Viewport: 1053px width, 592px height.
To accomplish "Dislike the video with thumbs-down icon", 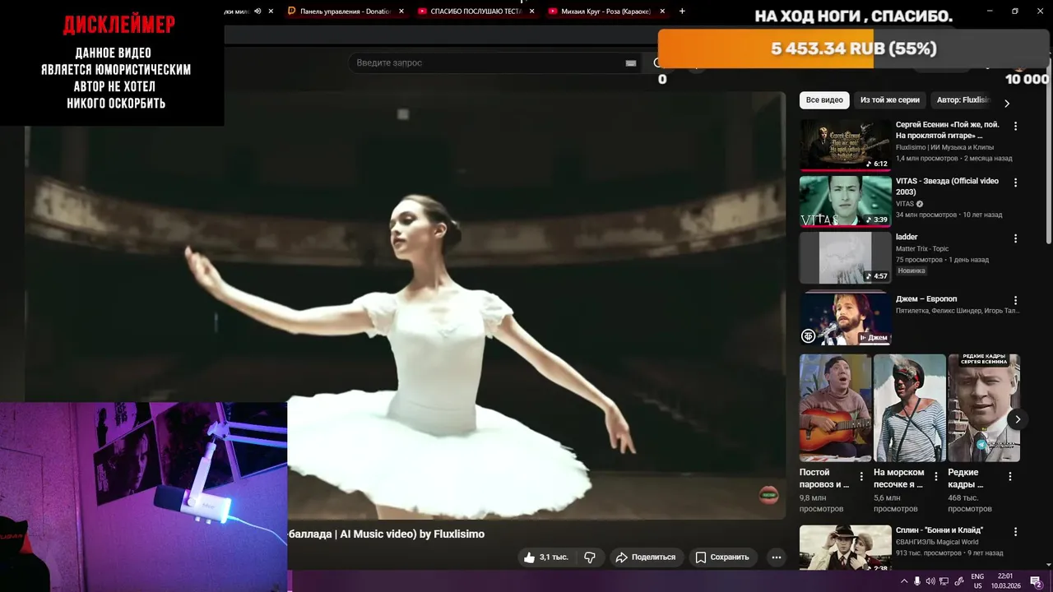I will click(590, 557).
